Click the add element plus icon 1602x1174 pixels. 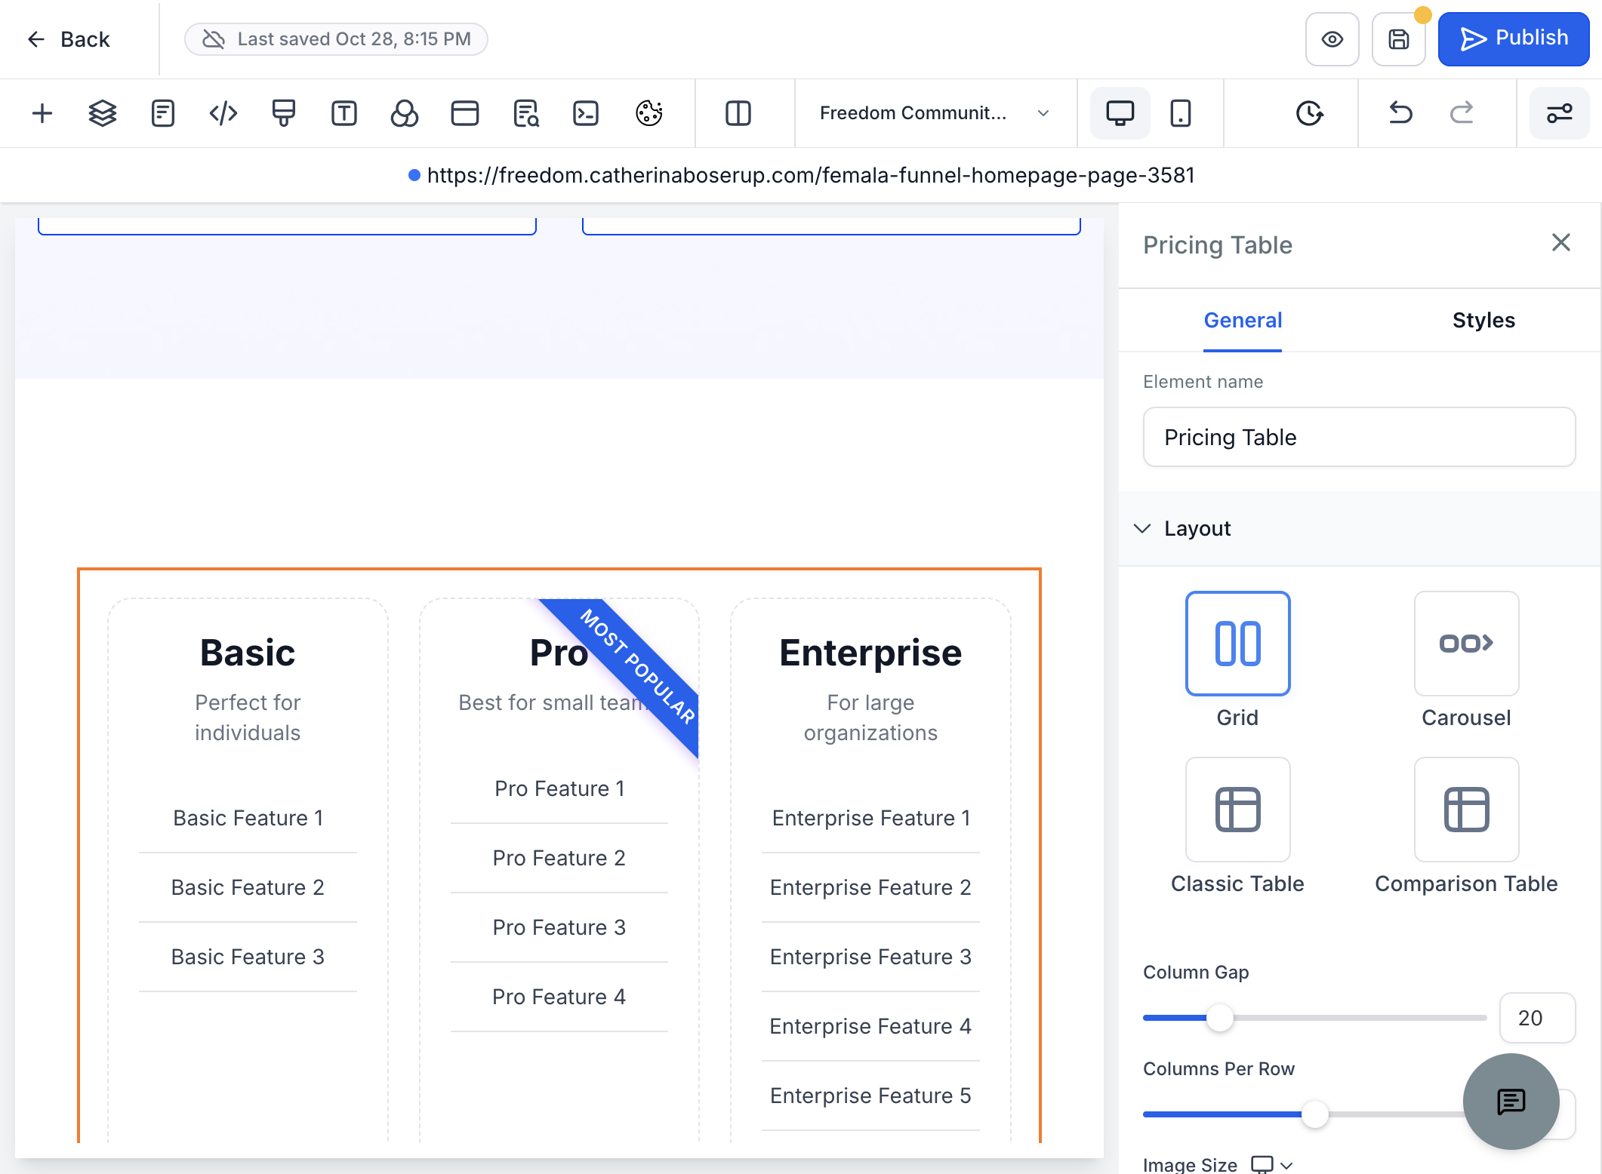(x=42, y=113)
